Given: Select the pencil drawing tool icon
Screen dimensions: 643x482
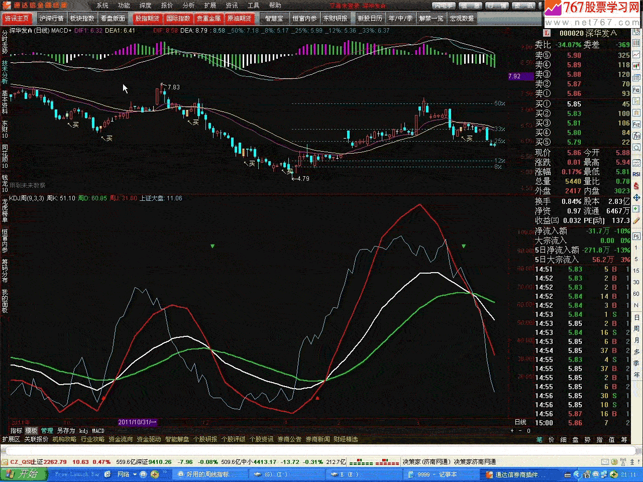Looking at the screenshot, I should 636,220.
